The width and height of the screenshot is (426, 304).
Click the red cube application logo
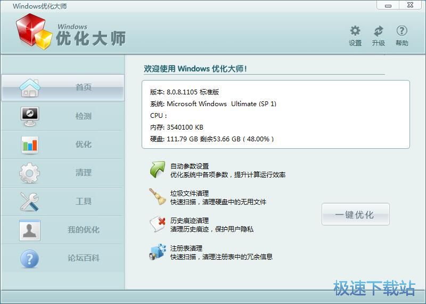(x=34, y=31)
